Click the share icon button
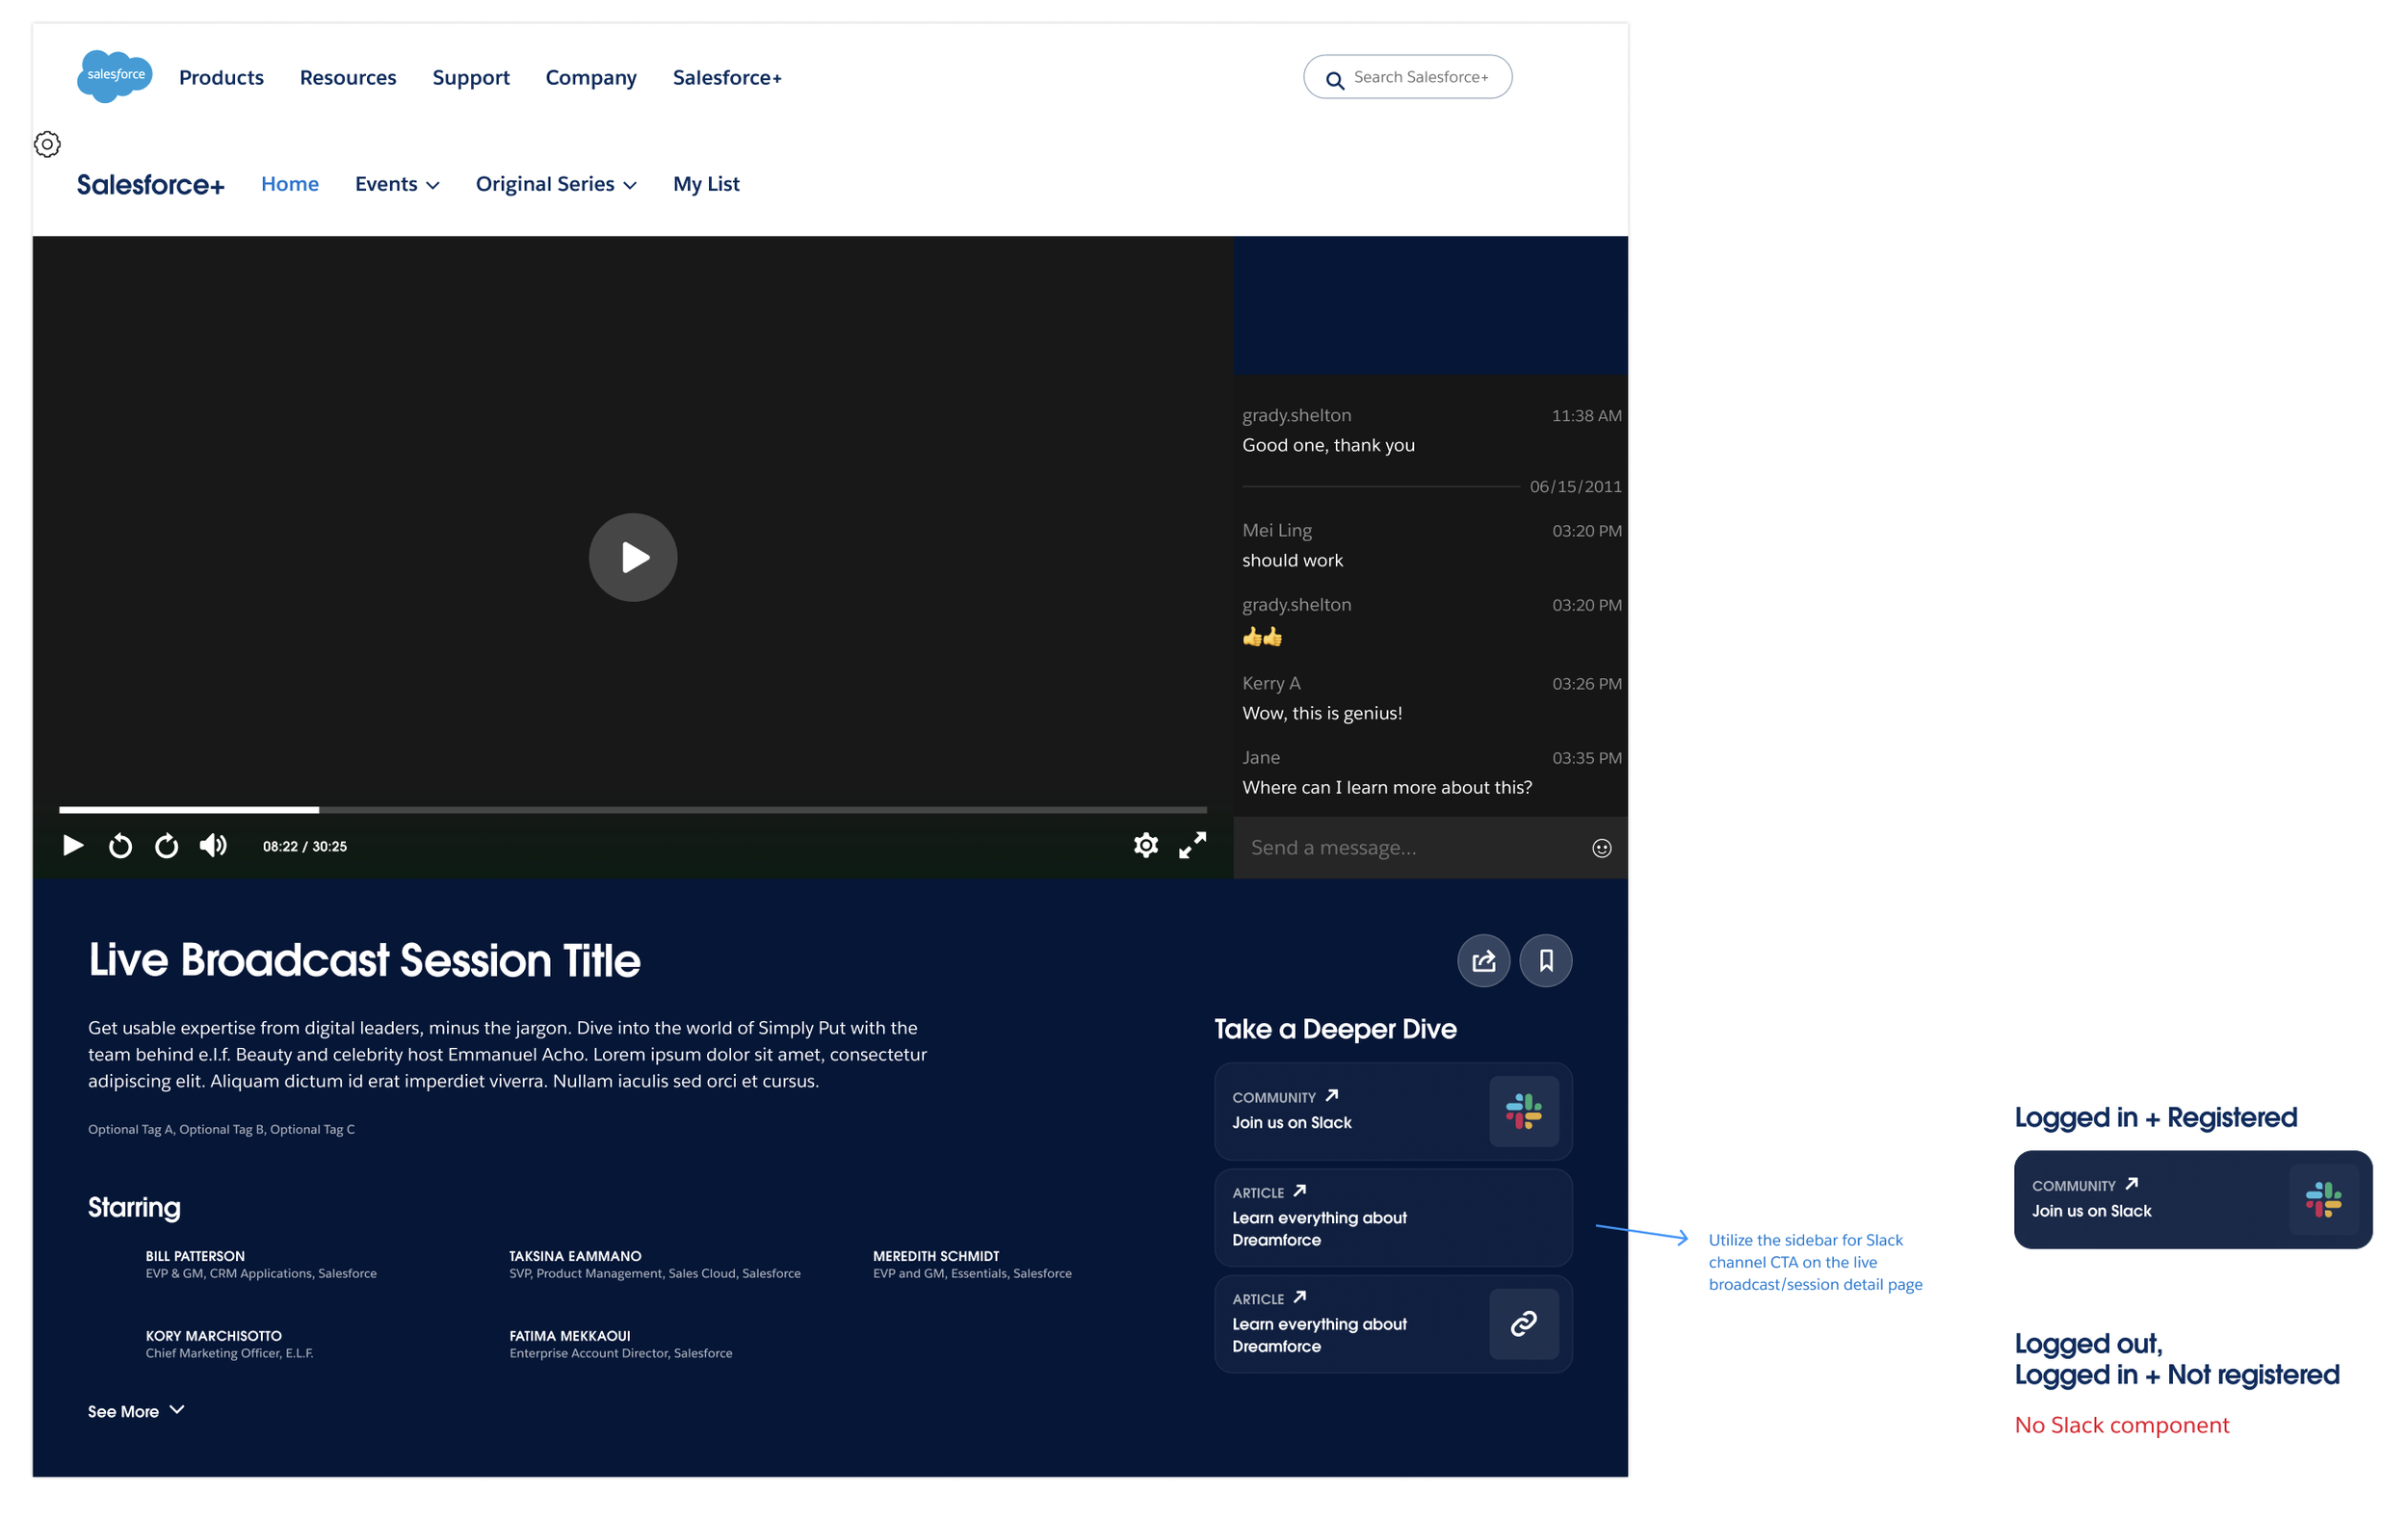2408x1519 pixels. point(1484,961)
